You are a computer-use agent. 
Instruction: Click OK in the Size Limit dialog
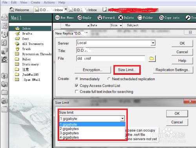click(177, 114)
